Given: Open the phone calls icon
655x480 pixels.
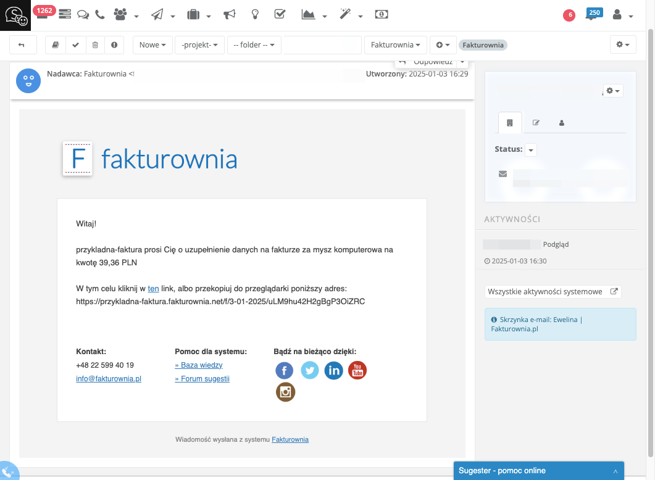Looking at the screenshot, I should pyautogui.click(x=100, y=15).
